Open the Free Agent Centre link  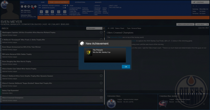click(75, 15)
